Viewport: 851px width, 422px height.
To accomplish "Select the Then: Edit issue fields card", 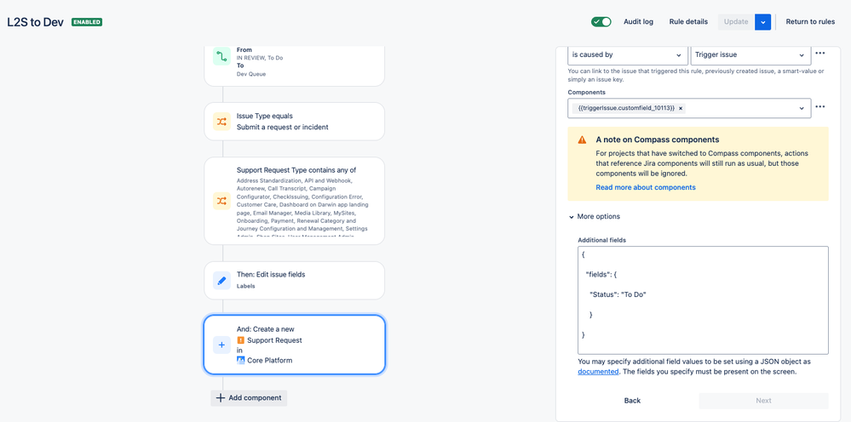I will click(294, 281).
